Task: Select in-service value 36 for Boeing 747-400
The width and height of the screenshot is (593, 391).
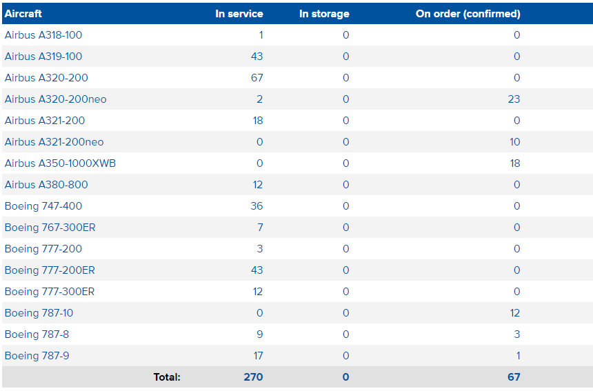Action: tap(257, 206)
